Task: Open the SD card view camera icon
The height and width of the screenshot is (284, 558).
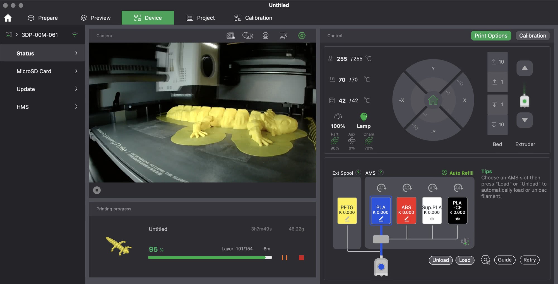Action: point(230,36)
